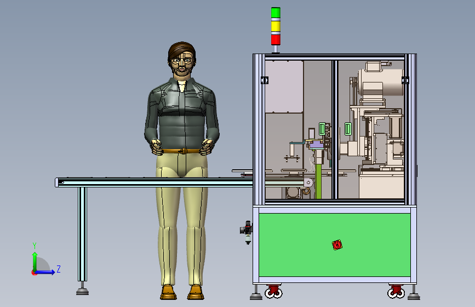Image resolution: width=475 pixels, height=307 pixels.
Task: Select the beige machine base under motor assembly
Action: click(x=381, y=187)
